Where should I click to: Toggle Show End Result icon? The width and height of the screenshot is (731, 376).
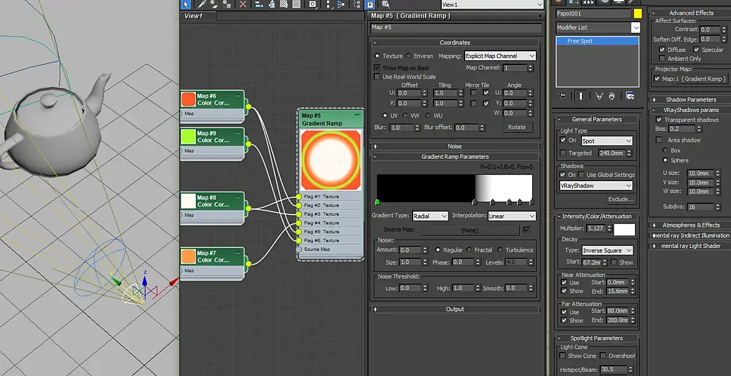(x=581, y=95)
